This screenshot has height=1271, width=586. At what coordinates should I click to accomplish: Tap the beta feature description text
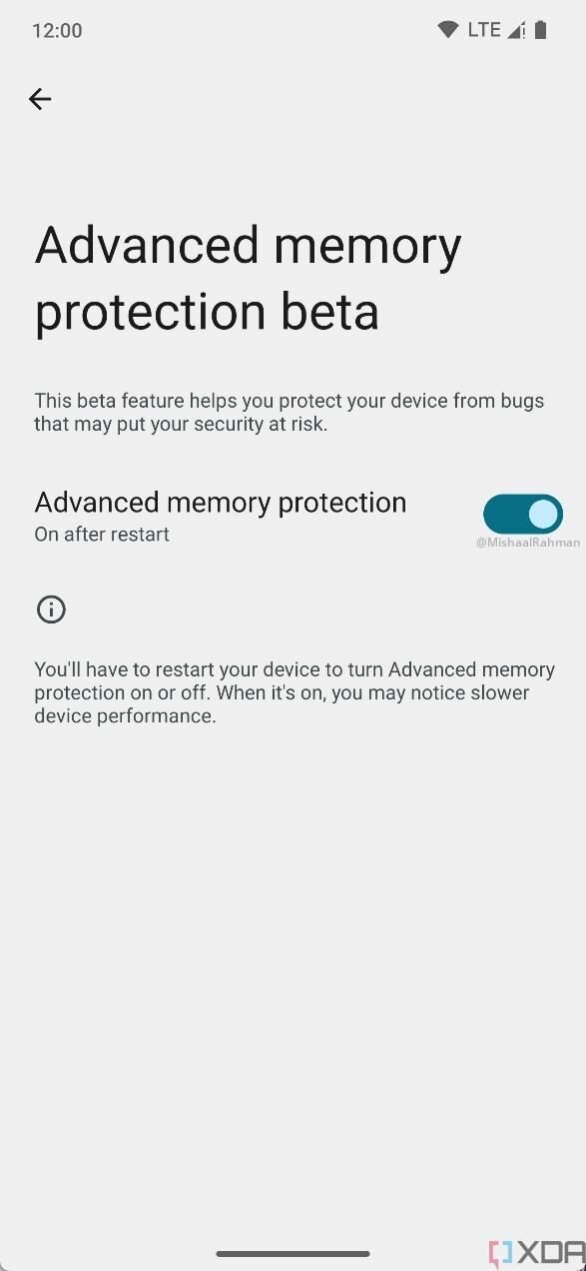pos(290,412)
